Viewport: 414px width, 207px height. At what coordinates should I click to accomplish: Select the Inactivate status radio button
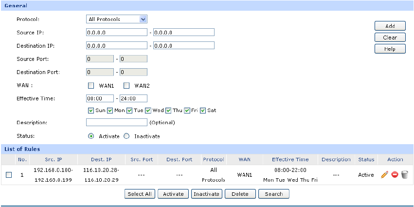pos(126,136)
